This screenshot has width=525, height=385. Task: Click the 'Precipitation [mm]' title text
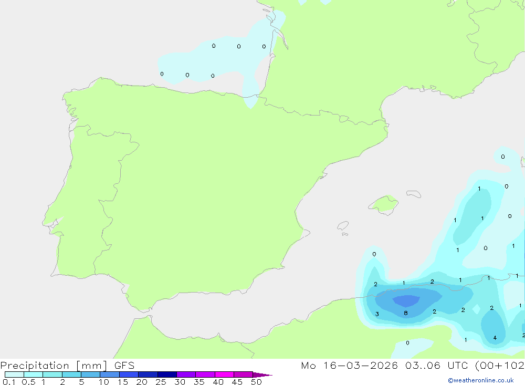coord(54,366)
